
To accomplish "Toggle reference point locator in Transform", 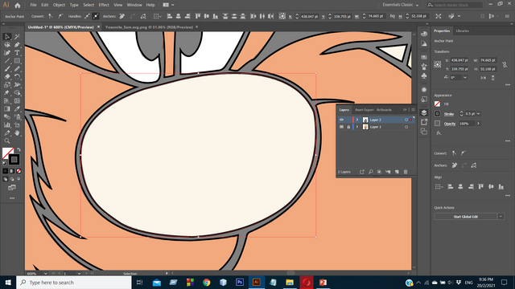I will point(438,64).
